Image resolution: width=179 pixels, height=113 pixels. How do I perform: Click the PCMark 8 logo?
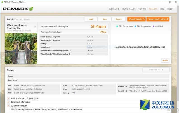(x=18, y=9)
